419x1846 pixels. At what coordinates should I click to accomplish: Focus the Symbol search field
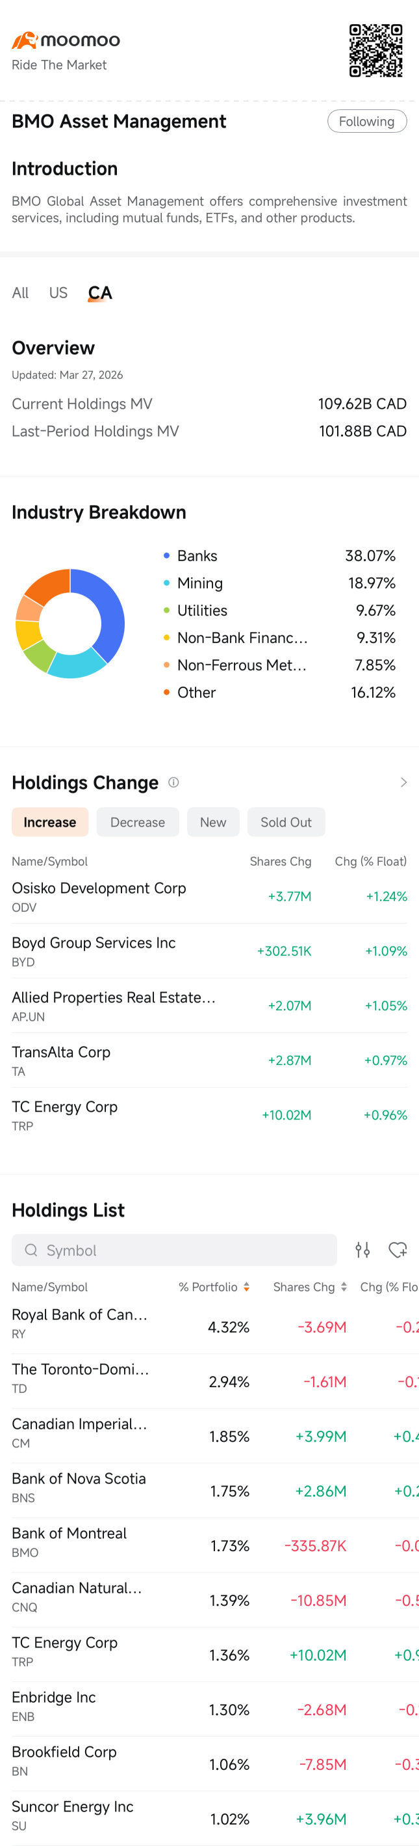pos(173,1250)
